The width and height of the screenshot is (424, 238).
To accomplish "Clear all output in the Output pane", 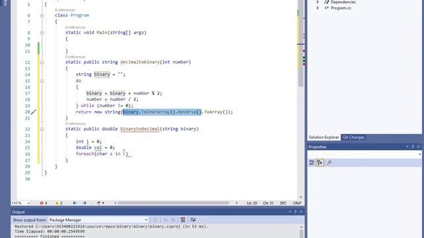I will tap(183, 219).
